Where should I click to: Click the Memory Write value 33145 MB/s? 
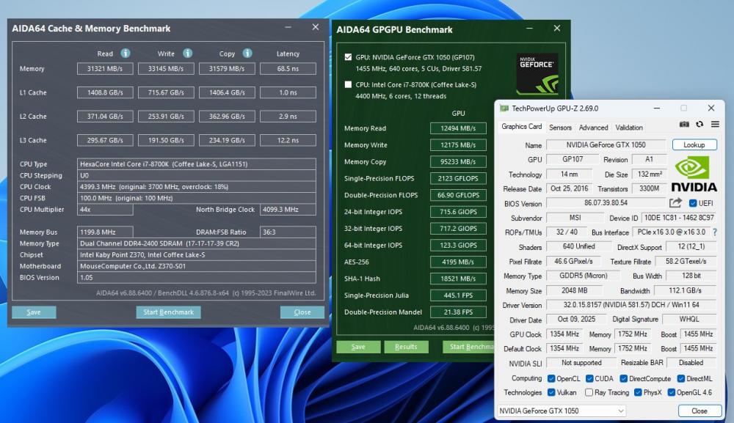166,69
